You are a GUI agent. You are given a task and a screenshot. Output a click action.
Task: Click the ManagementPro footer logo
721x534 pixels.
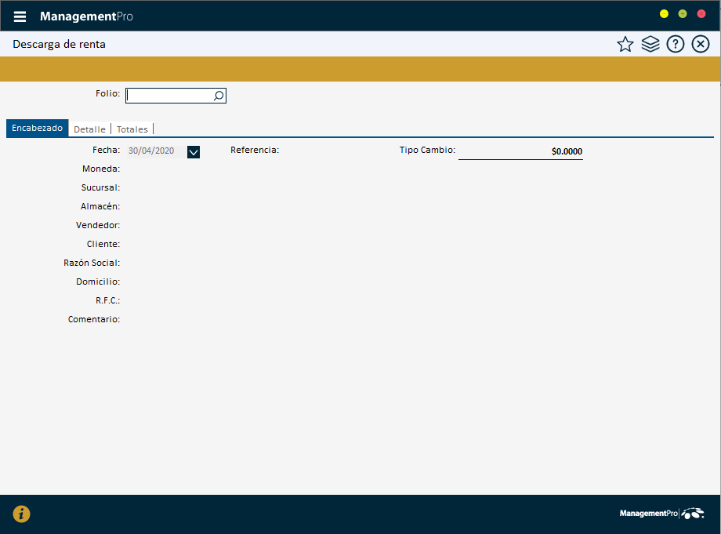click(x=661, y=514)
